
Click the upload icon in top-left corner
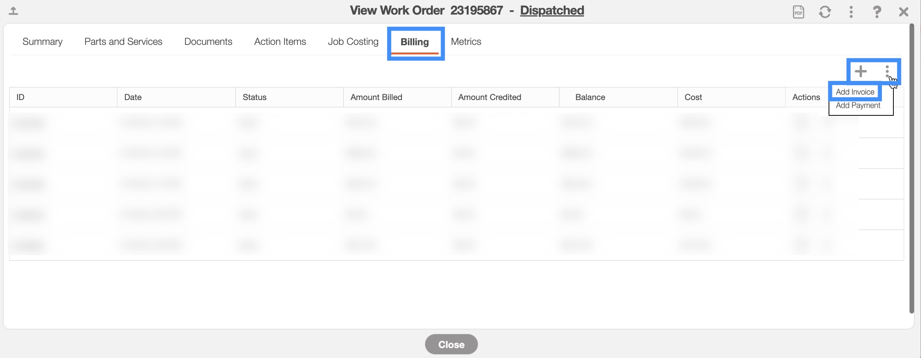13,11
